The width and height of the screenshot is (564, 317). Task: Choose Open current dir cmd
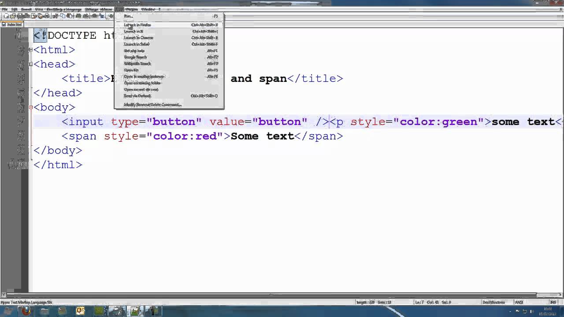click(169, 89)
